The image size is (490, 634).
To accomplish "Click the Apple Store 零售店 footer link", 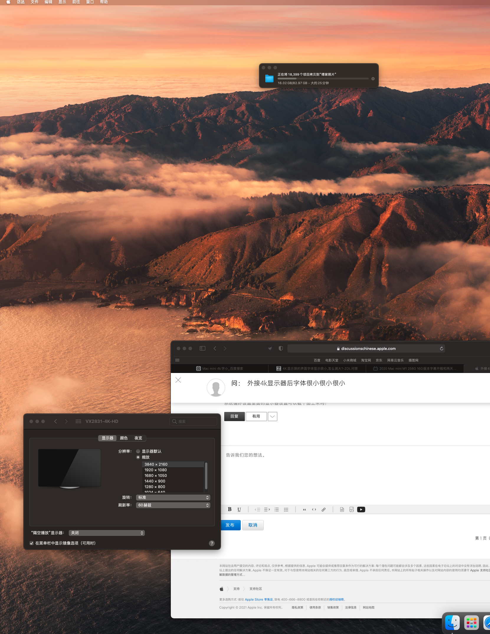I will [259, 599].
